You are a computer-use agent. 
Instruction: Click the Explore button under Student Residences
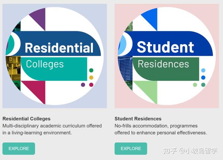(131, 148)
